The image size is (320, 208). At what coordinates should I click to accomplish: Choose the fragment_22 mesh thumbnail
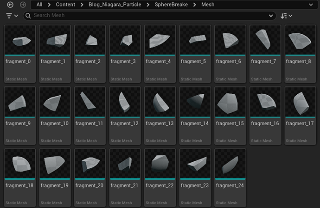pos(160,165)
